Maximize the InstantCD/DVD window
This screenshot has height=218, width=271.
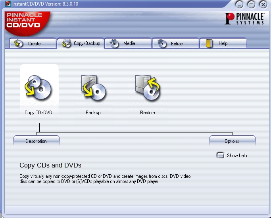point(251,5)
